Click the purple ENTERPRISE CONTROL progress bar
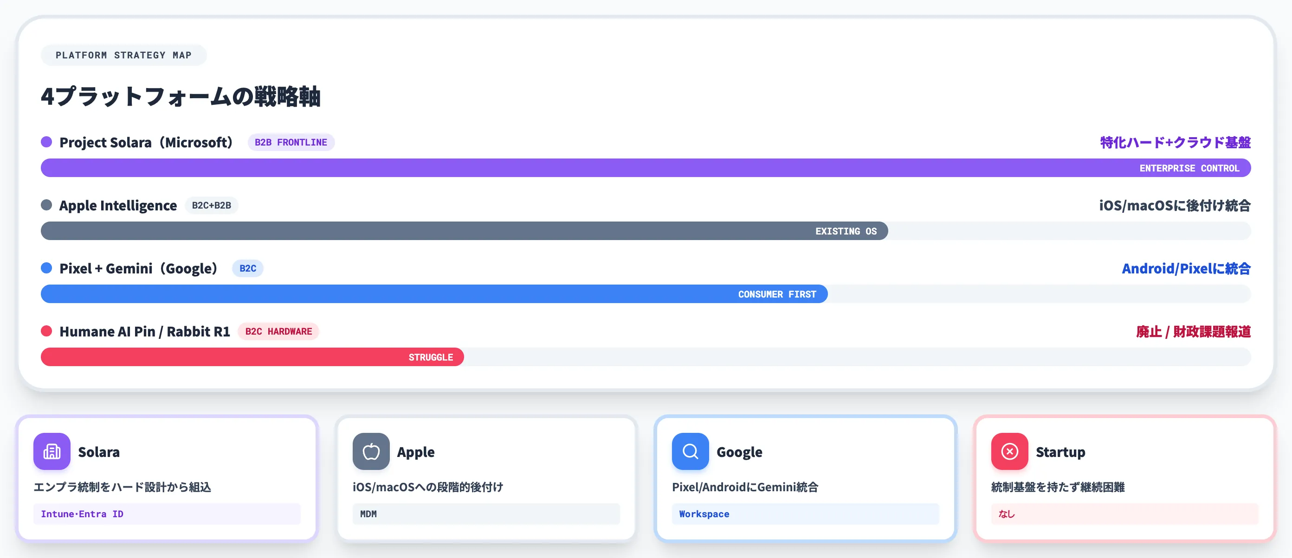The image size is (1292, 558). pyautogui.click(x=646, y=168)
